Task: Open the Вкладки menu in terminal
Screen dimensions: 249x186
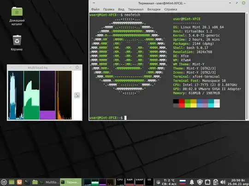Action: 154,9
